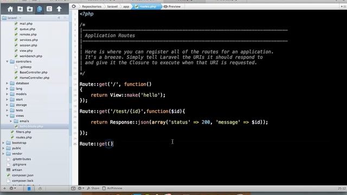Open the starred folder places icon
Screen dimensions: 347x195
(30, 9)
